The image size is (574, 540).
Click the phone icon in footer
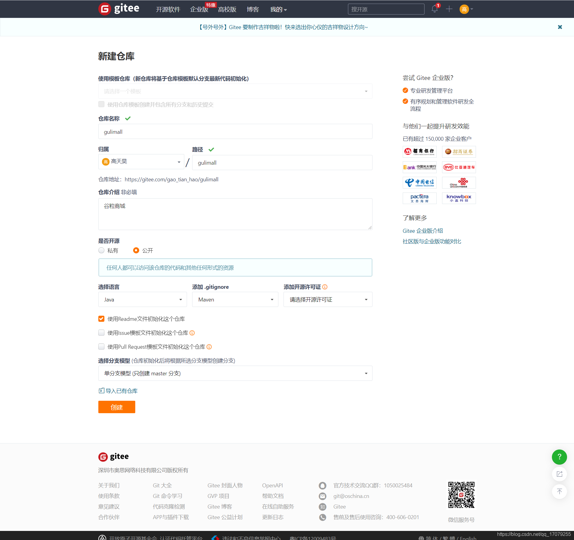tap(323, 517)
